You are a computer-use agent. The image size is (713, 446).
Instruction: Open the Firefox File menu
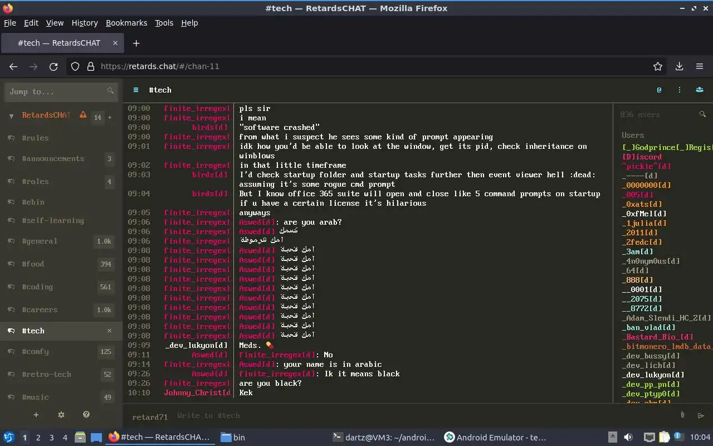10,23
